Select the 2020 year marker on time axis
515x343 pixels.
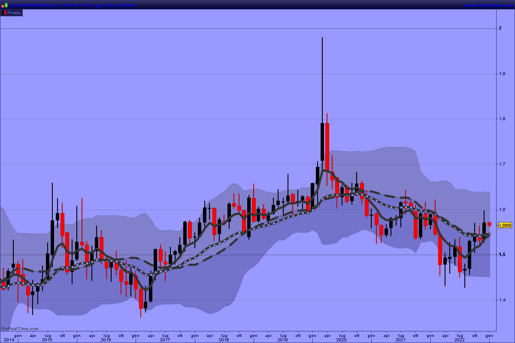(x=341, y=340)
